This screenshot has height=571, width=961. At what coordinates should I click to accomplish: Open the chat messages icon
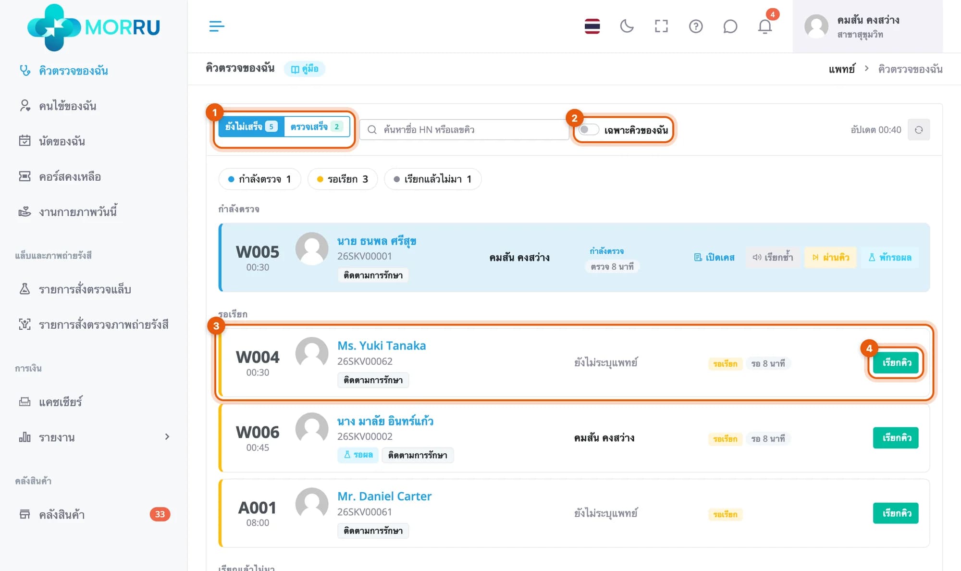point(730,26)
